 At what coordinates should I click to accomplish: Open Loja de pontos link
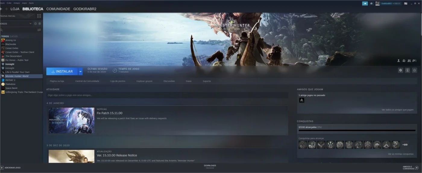(x=118, y=81)
